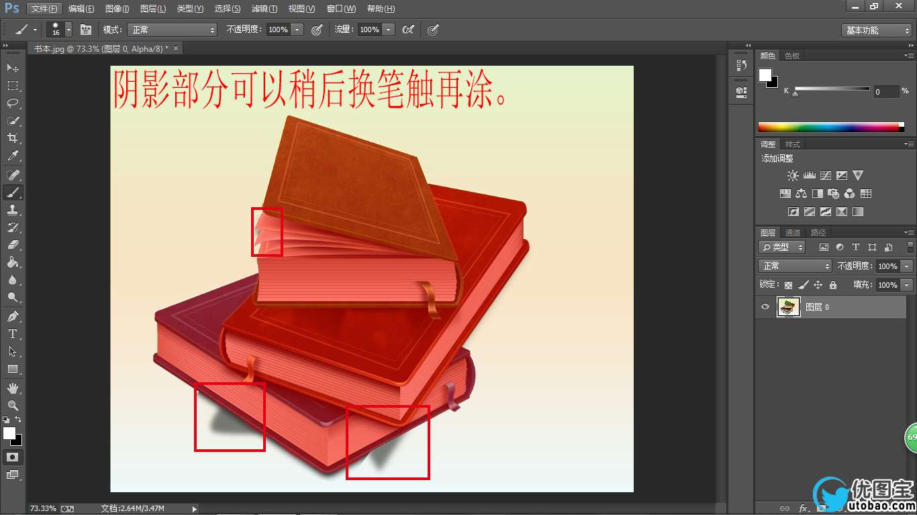Select the Crop tool
Viewport: 917px width, 515px height.
(13, 138)
